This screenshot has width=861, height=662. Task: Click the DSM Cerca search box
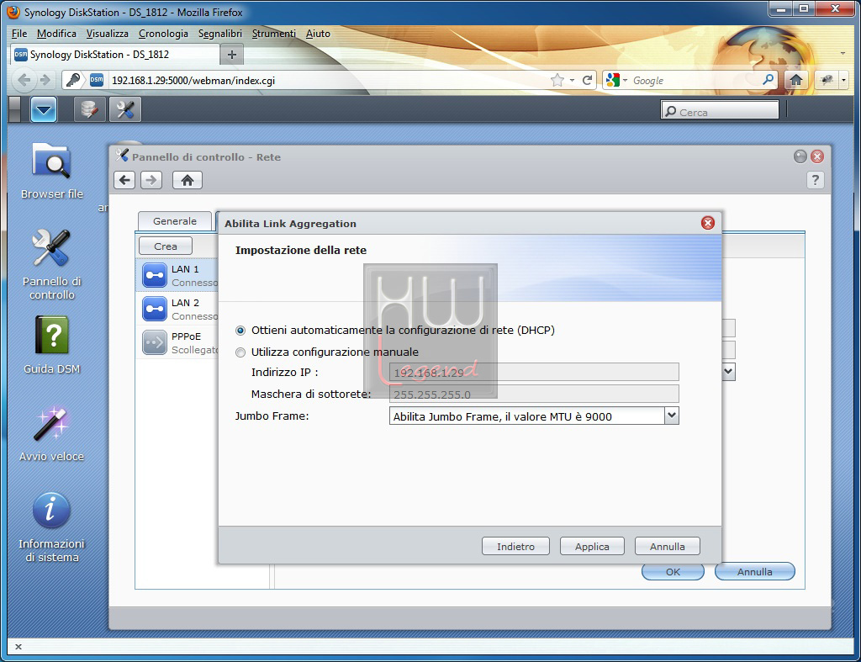720,110
